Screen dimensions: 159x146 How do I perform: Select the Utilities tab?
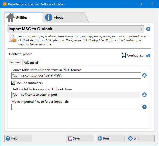(24, 18)
